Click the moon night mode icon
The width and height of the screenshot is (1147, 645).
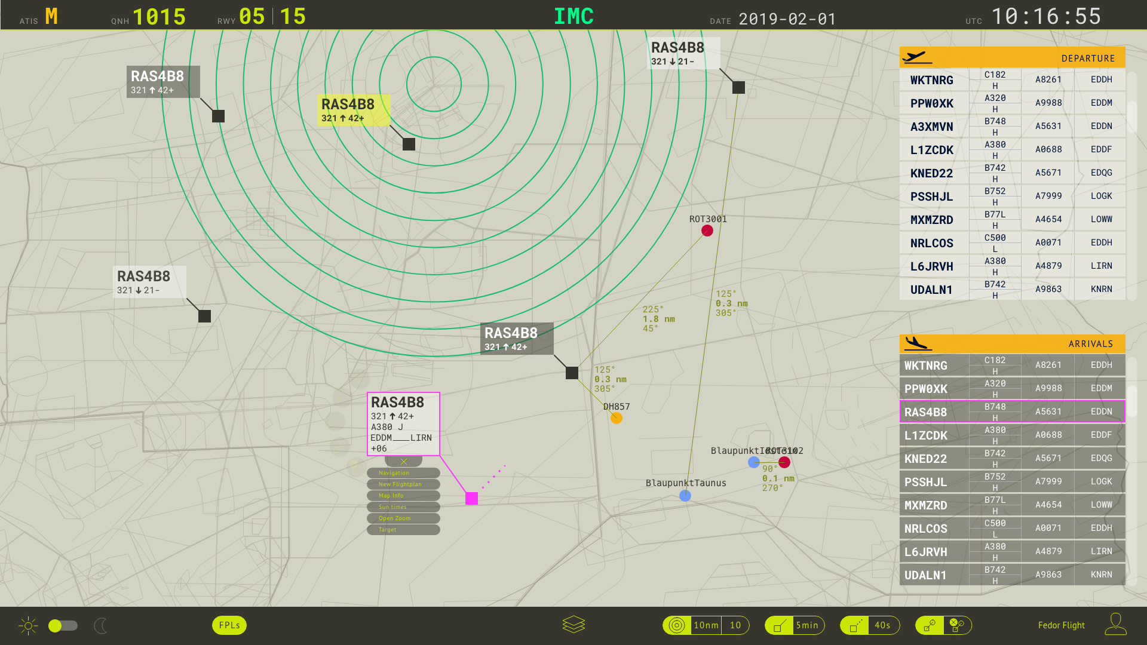(x=101, y=625)
